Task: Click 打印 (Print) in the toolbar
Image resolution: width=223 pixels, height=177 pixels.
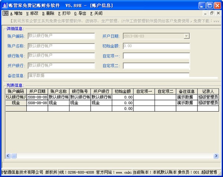Action: [64, 13]
